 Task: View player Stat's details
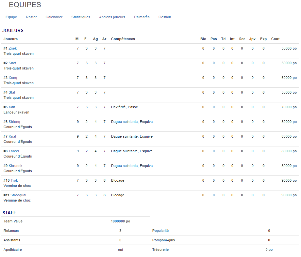(x=12, y=92)
